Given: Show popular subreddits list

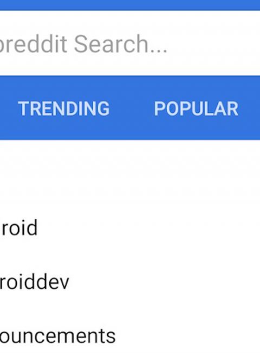Looking at the screenshot, I should pos(196,109).
